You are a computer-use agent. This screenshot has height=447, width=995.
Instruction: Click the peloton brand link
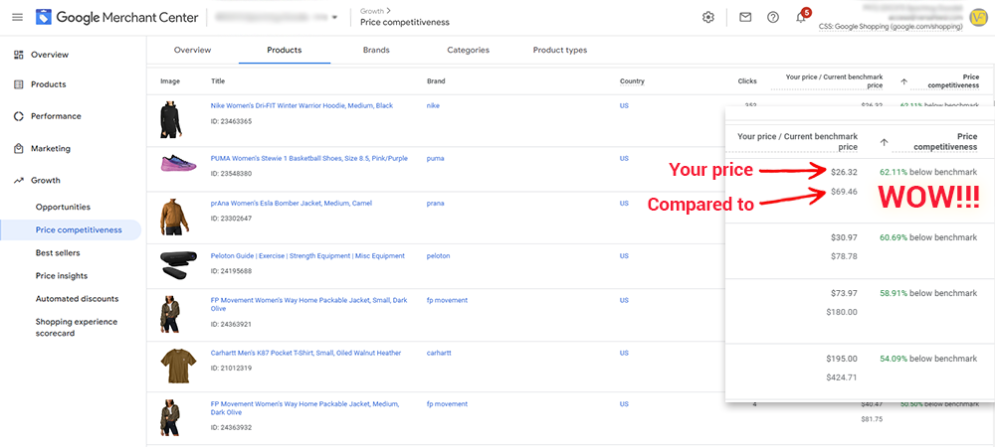pos(439,256)
